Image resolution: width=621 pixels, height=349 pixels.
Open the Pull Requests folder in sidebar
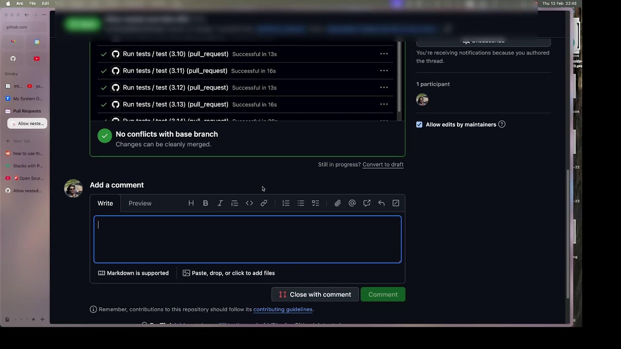pyautogui.click(x=27, y=111)
